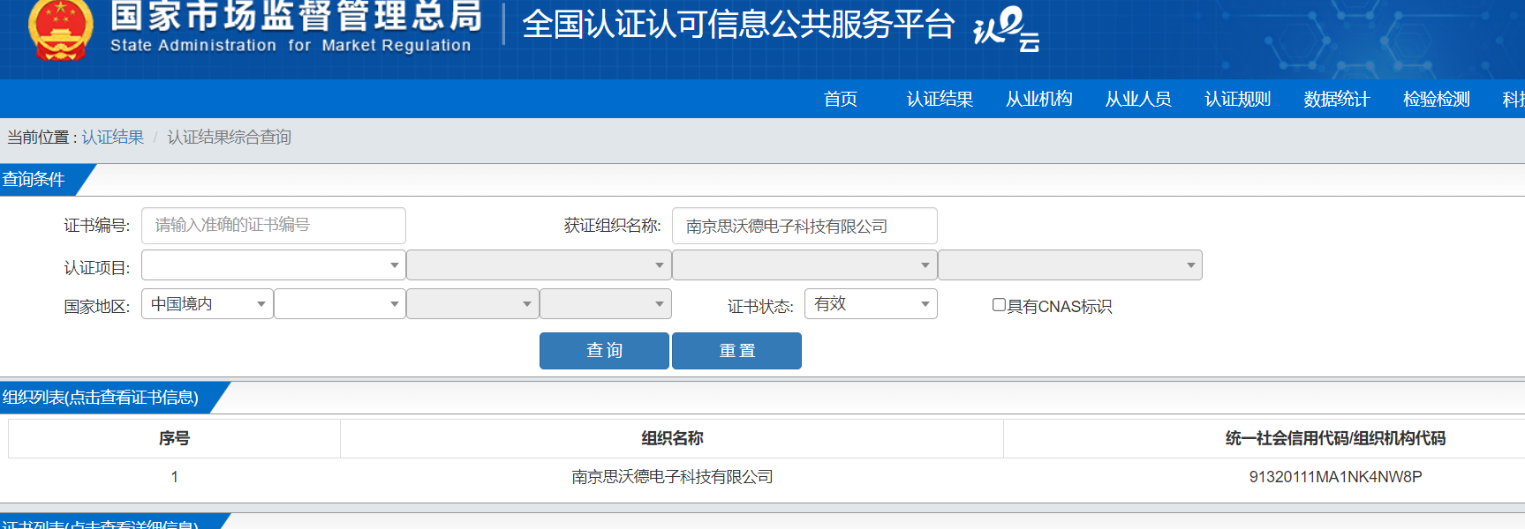Click the 组织名称 column header

(x=672, y=438)
